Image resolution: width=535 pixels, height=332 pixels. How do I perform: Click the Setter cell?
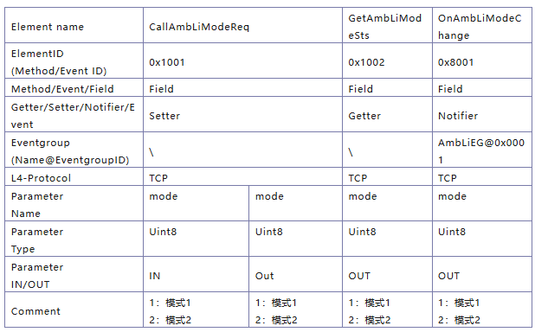tap(242, 114)
